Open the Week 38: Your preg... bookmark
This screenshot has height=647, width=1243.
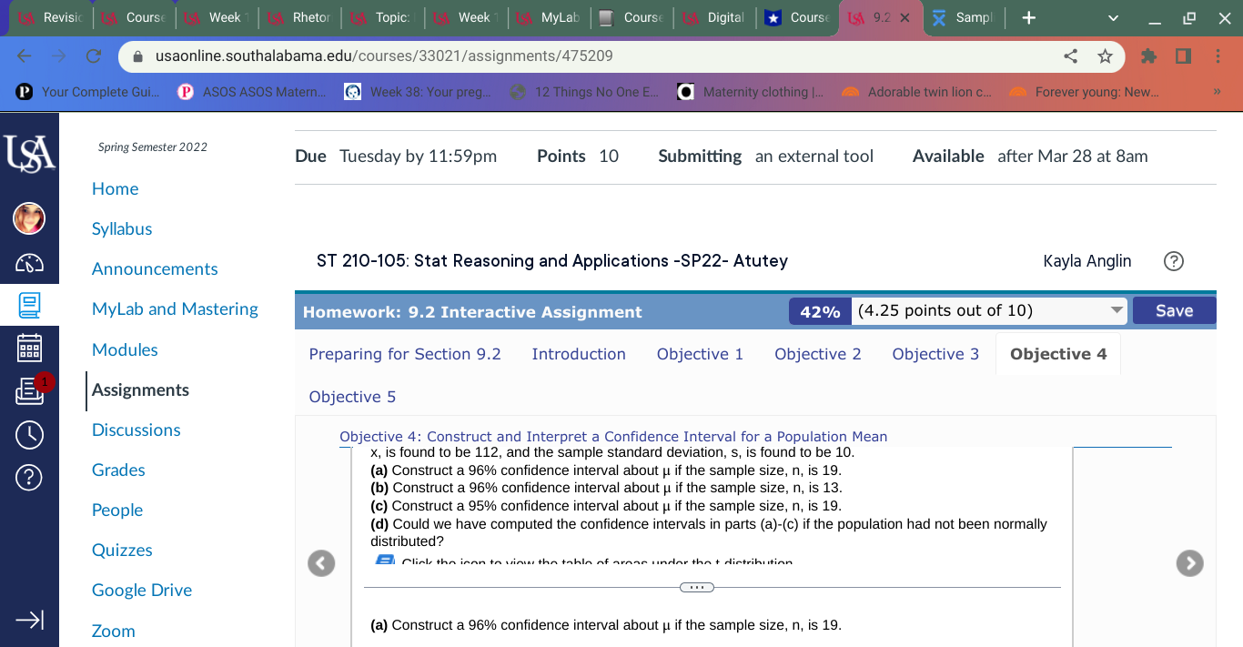tap(418, 92)
